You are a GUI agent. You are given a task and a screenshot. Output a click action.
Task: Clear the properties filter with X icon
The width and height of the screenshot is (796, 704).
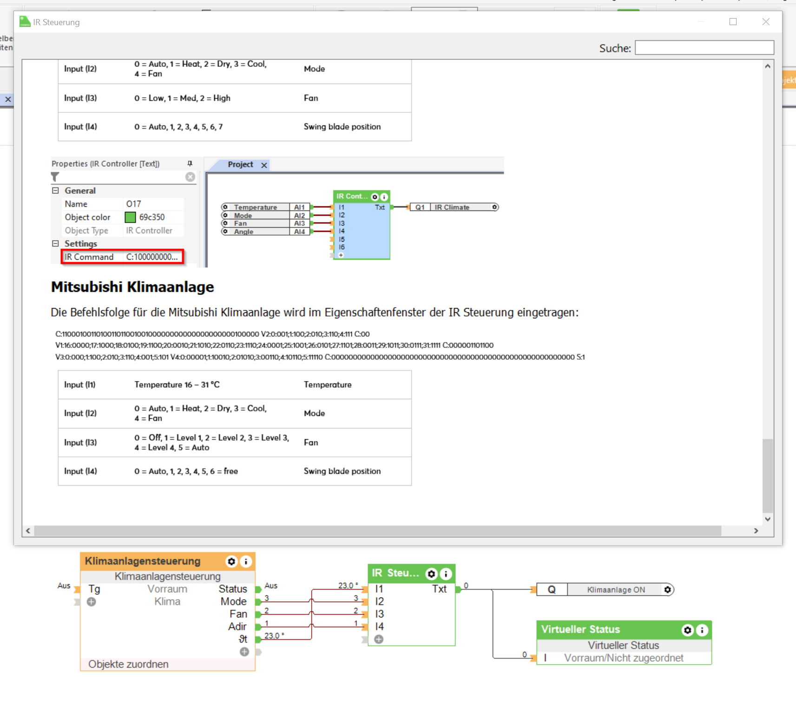pos(190,177)
